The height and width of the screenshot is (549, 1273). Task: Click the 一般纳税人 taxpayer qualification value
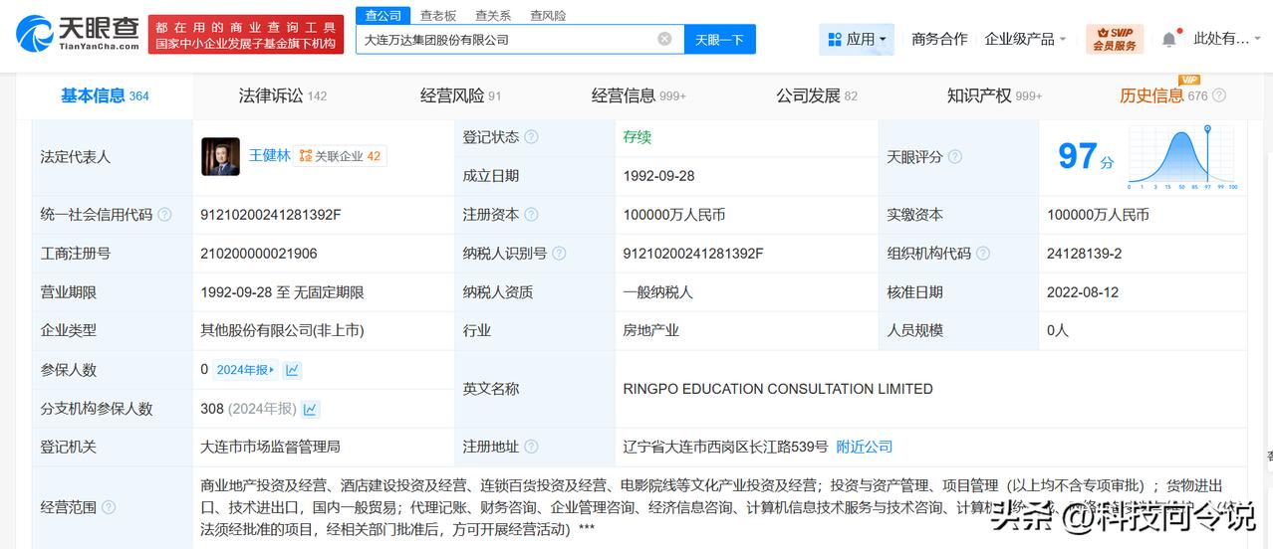(x=658, y=292)
